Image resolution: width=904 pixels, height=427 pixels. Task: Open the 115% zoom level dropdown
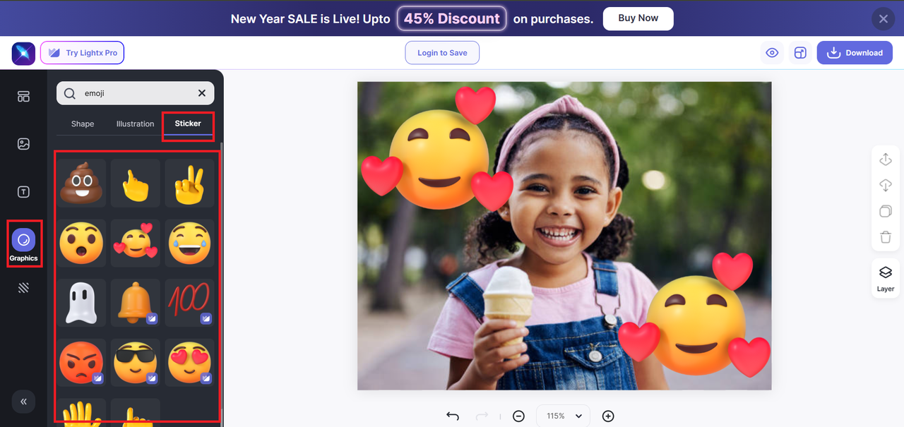pyautogui.click(x=563, y=416)
